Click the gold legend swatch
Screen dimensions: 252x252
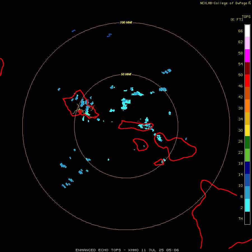pyautogui.click(x=247, y=118)
